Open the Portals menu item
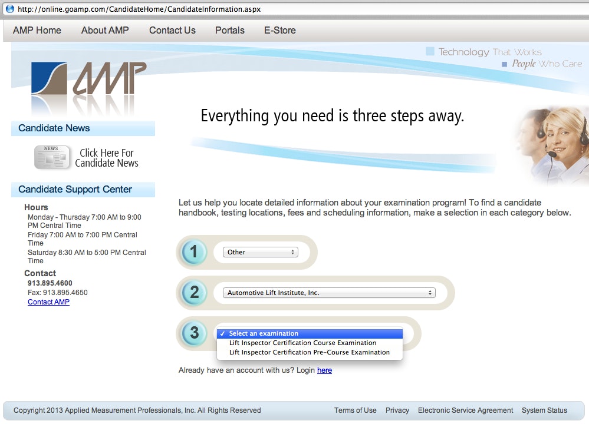589x424 pixels. point(229,30)
